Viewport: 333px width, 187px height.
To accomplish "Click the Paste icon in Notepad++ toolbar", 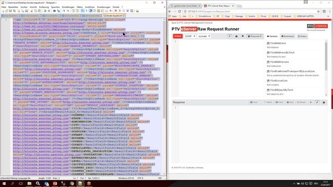I will click(40, 11).
